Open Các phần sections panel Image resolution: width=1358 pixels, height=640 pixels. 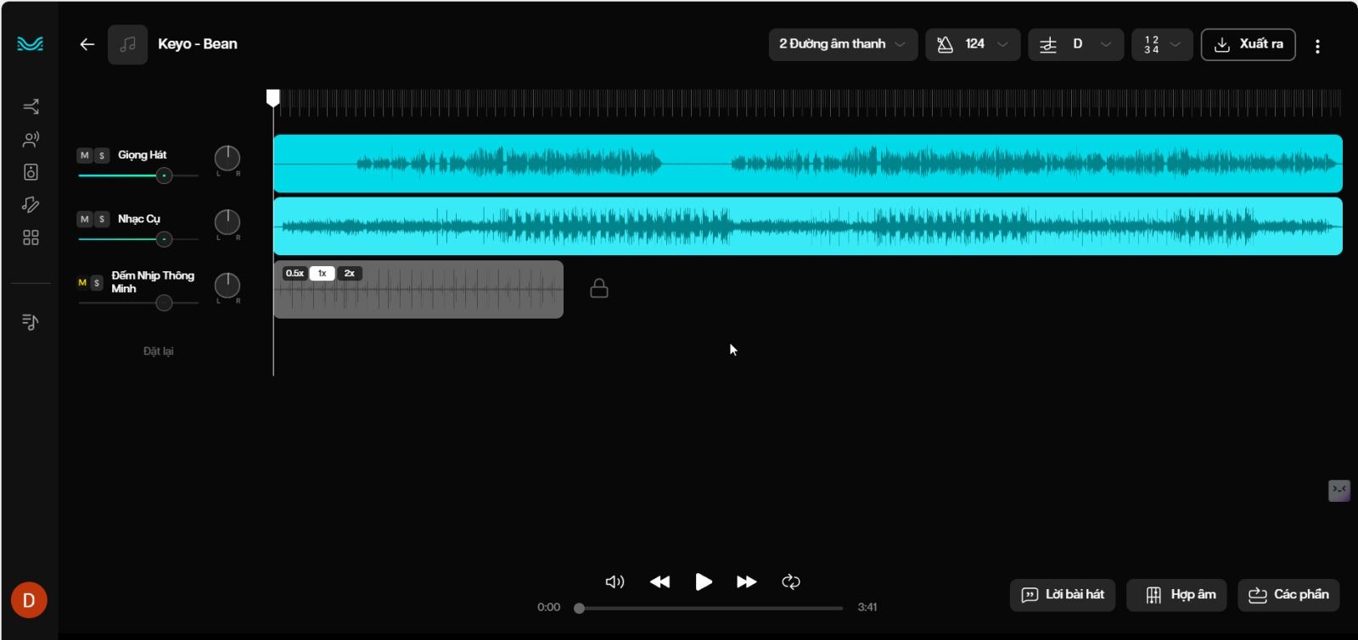[x=1288, y=595]
